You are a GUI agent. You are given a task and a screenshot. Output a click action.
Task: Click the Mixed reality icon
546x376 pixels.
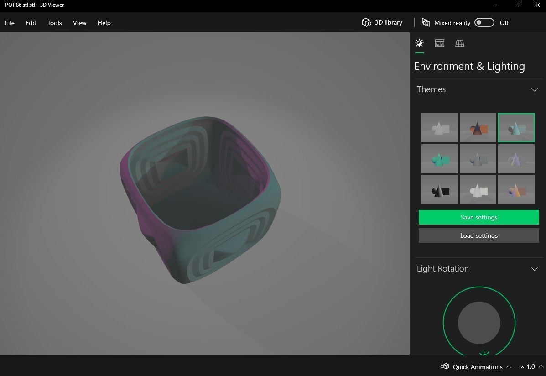(x=426, y=23)
